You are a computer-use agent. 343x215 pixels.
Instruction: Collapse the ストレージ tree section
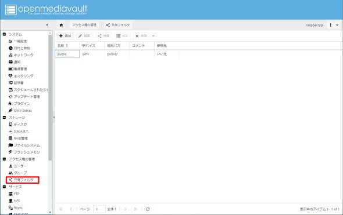click(x=4, y=117)
